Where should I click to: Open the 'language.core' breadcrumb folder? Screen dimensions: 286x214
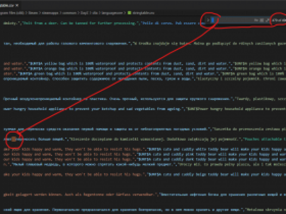pyautogui.click(x=113, y=13)
